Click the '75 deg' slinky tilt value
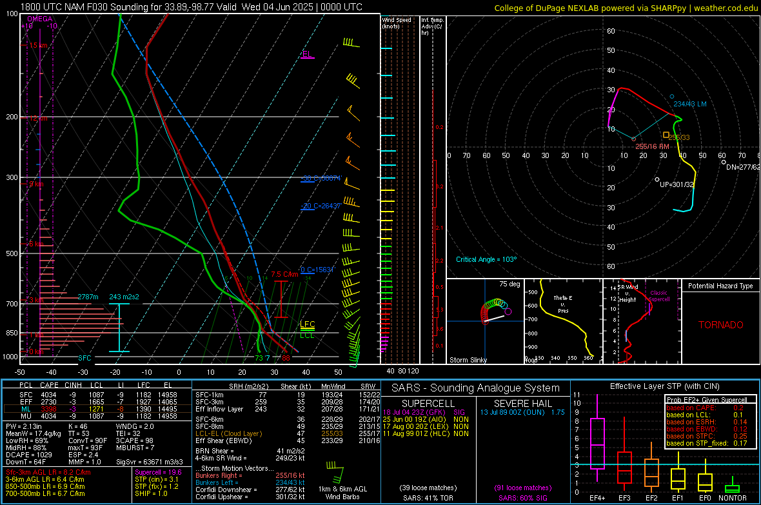Screen dimensions: 761x505 pos(509,284)
